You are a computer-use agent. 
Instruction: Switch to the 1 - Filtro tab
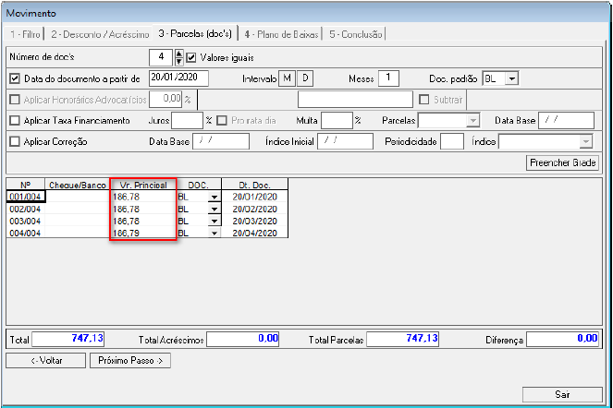click(x=25, y=34)
